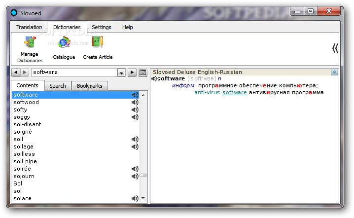This screenshot has height=218, width=354.
Task: Play pronunciation for soil
Action: tap(135, 140)
